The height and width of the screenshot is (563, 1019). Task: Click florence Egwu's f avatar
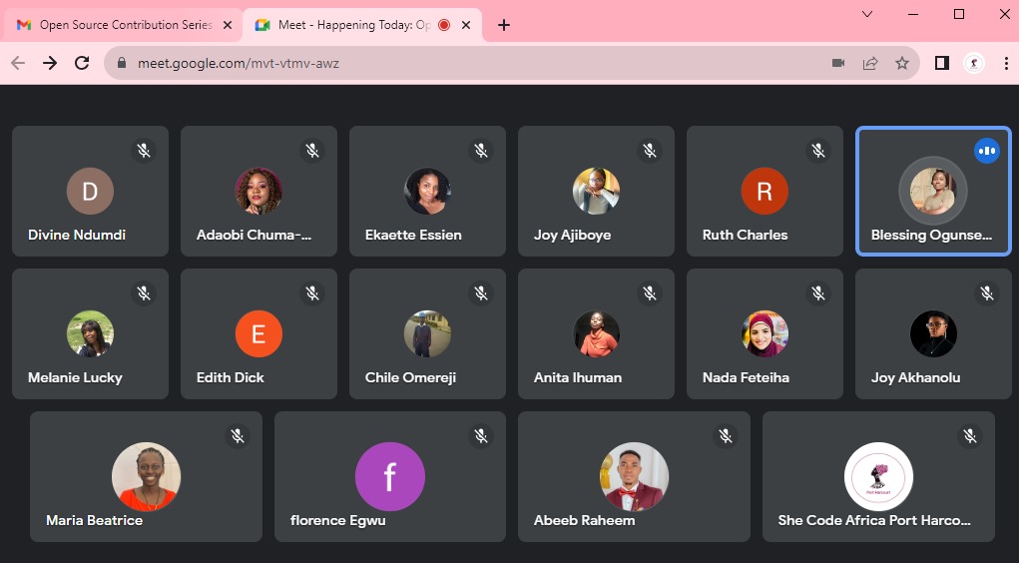coord(390,476)
